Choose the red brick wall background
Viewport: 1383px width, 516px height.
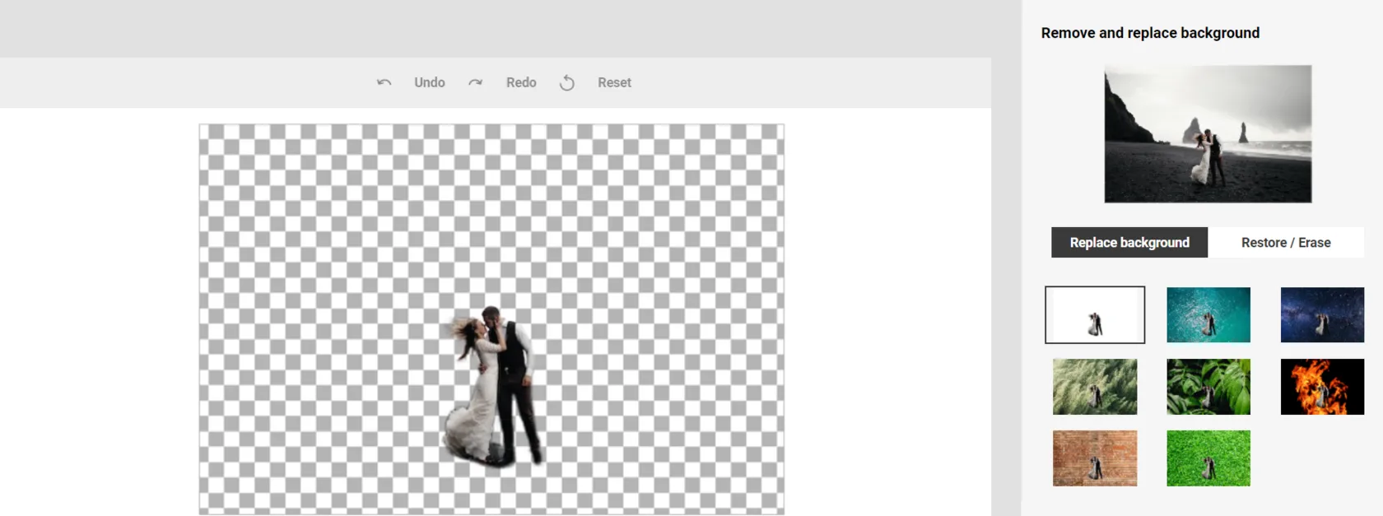[1094, 458]
